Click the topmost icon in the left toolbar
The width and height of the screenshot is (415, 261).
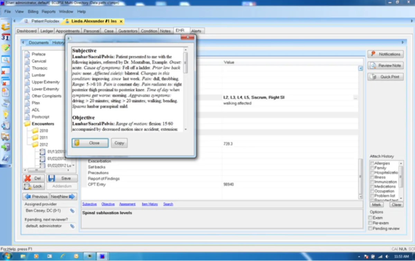6,26
